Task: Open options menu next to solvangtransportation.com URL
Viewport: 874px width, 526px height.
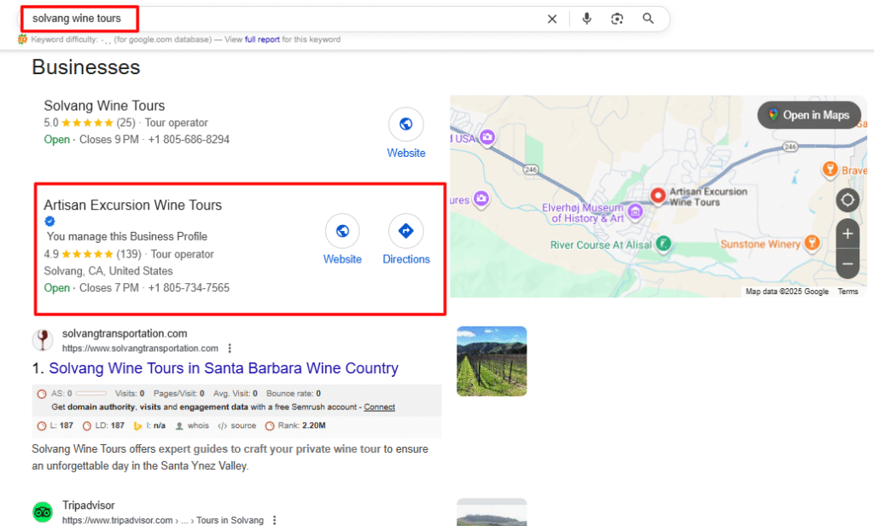Action: pos(230,349)
